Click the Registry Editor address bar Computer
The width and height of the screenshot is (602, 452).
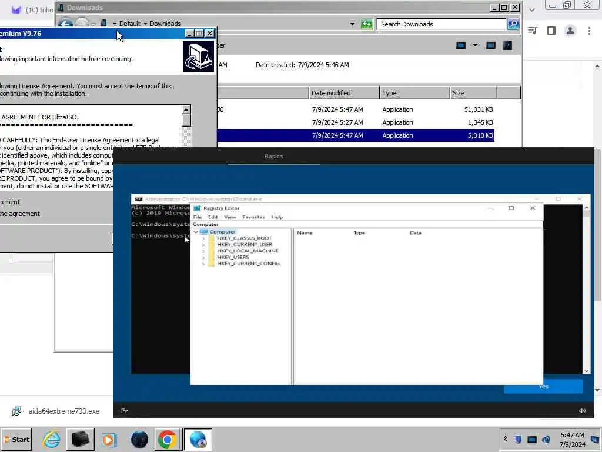click(x=367, y=224)
